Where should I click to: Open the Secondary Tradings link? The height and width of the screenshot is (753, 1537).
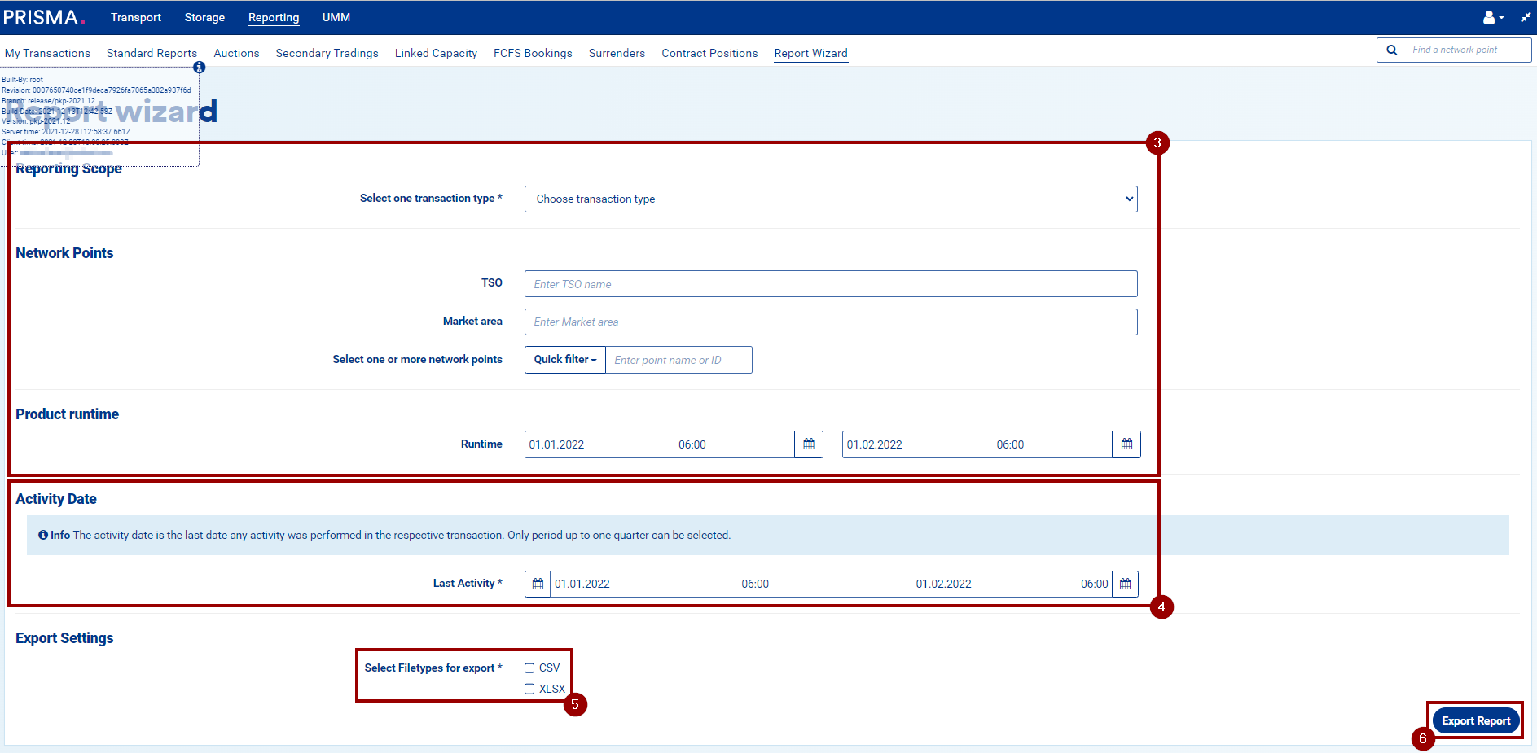pos(327,53)
